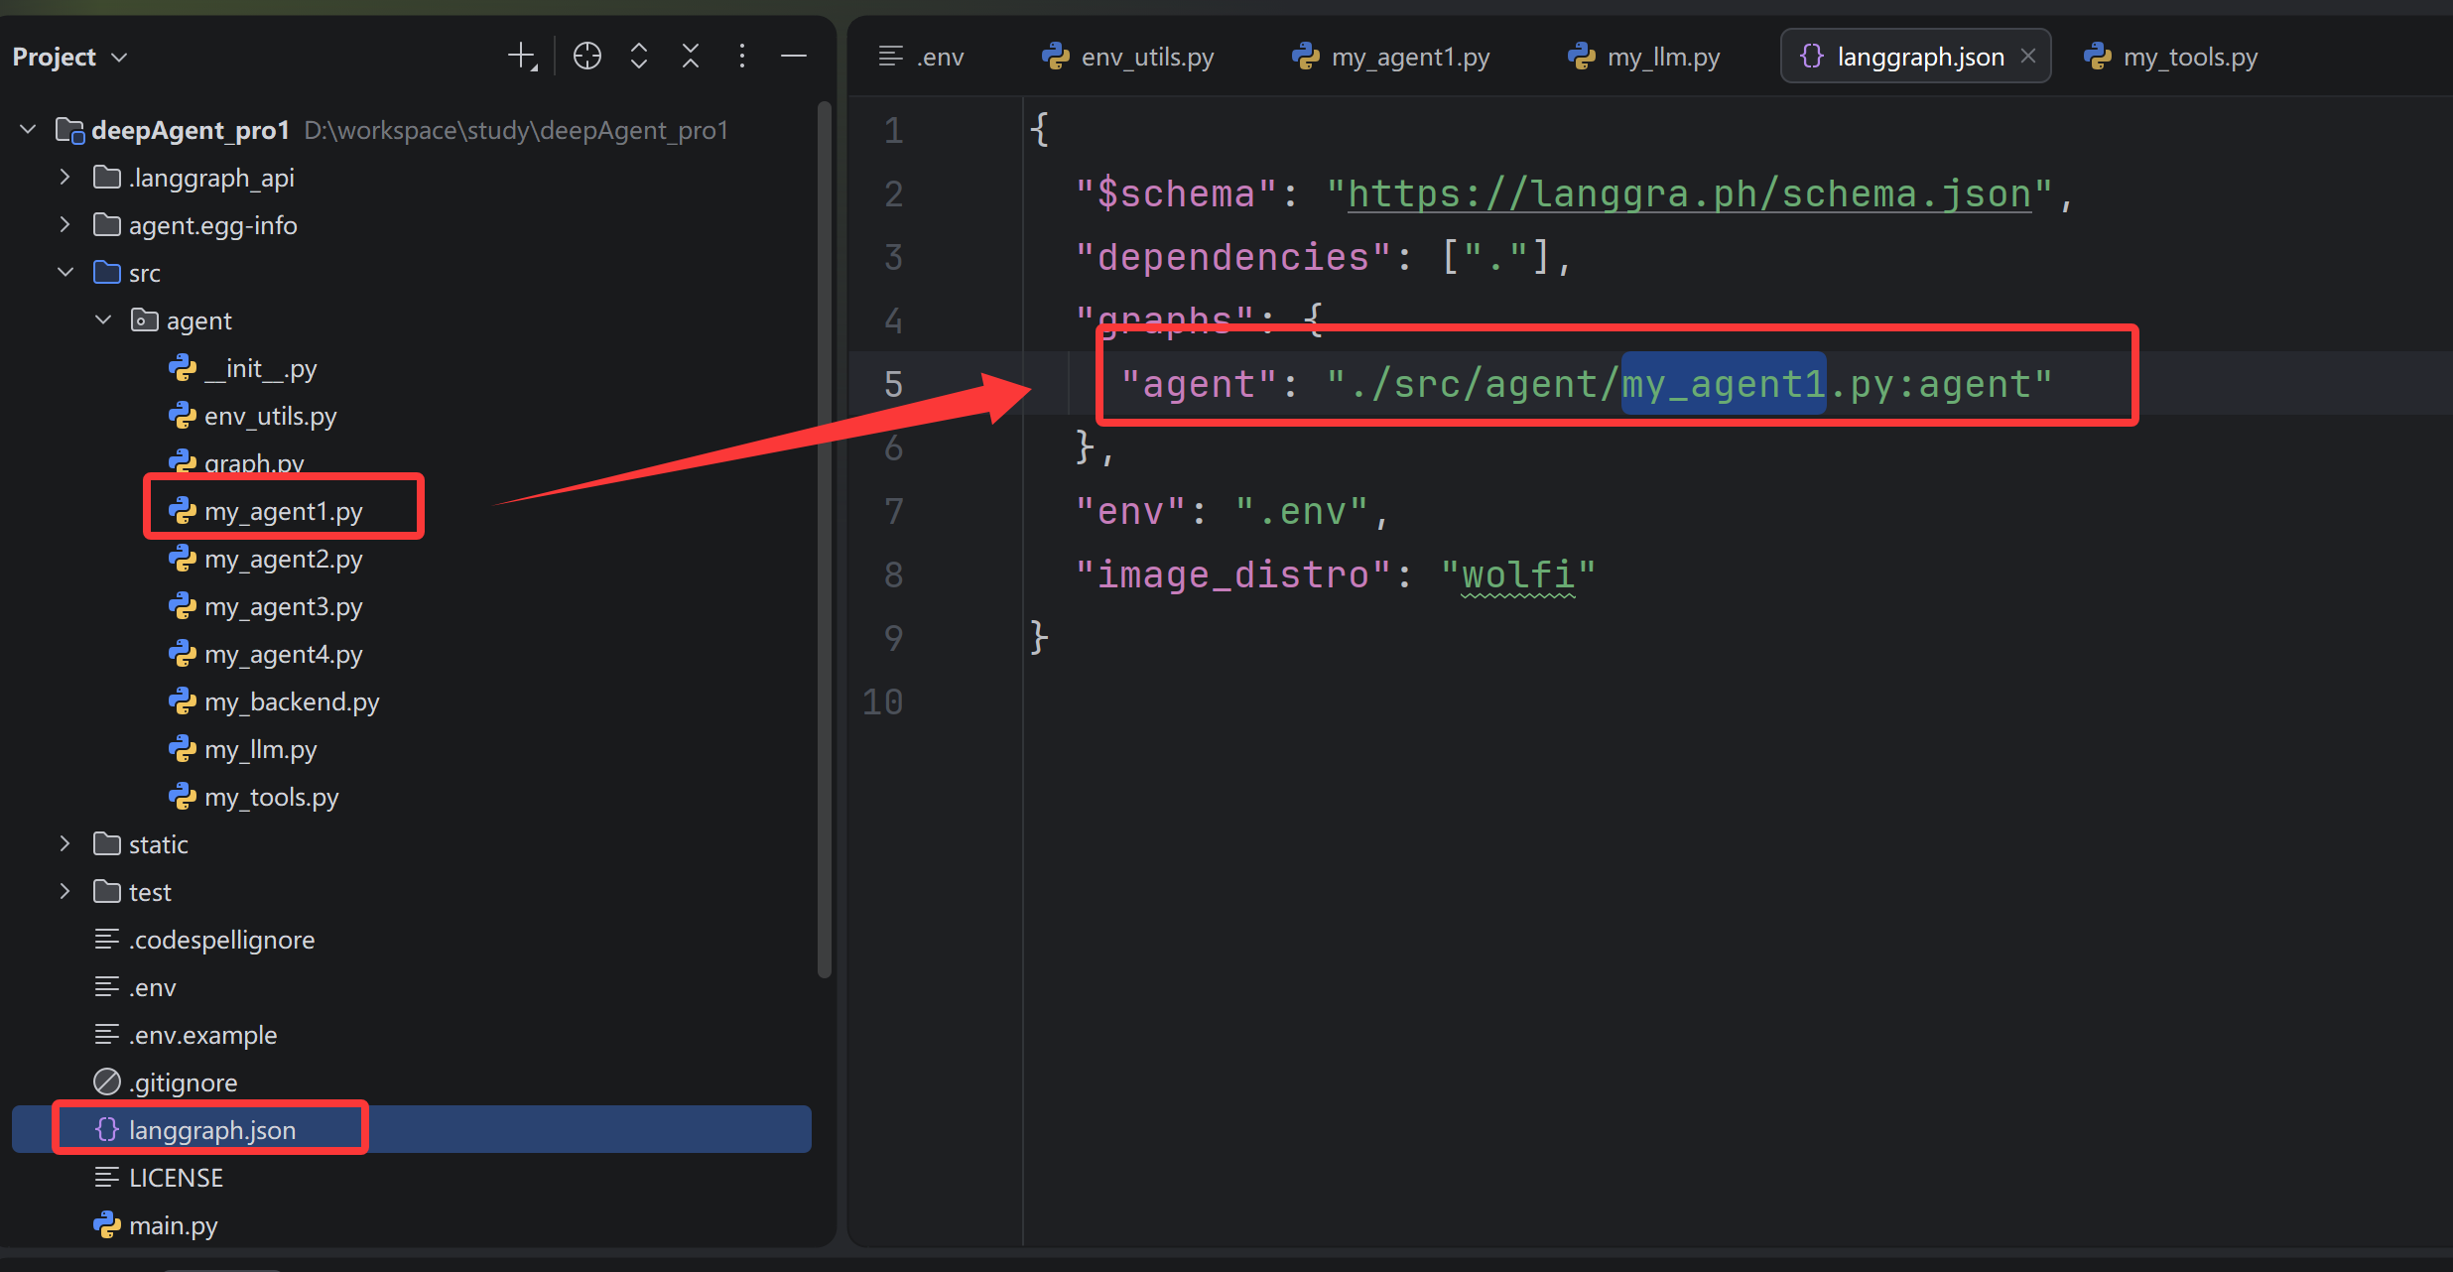Collapse the deepAgent_pro1 root folder
Screen dimensions: 2453x1272
click(28, 129)
